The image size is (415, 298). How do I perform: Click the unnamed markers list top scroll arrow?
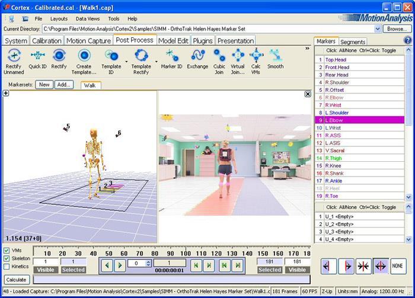[x=408, y=207]
